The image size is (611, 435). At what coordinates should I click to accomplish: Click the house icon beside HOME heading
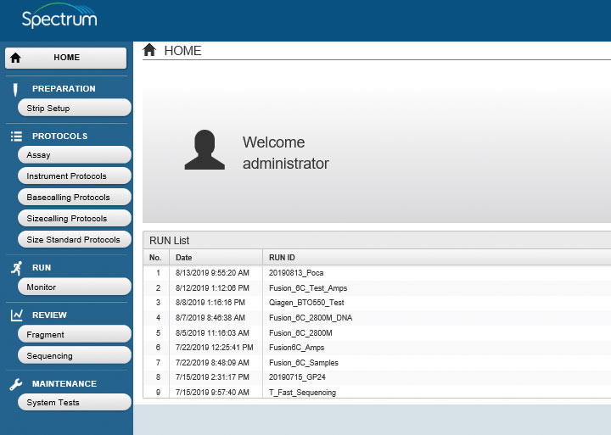pyautogui.click(x=150, y=51)
